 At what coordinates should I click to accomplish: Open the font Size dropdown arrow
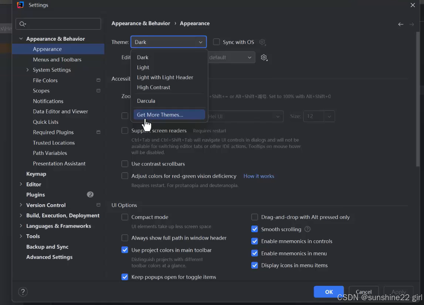tap(329, 116)
